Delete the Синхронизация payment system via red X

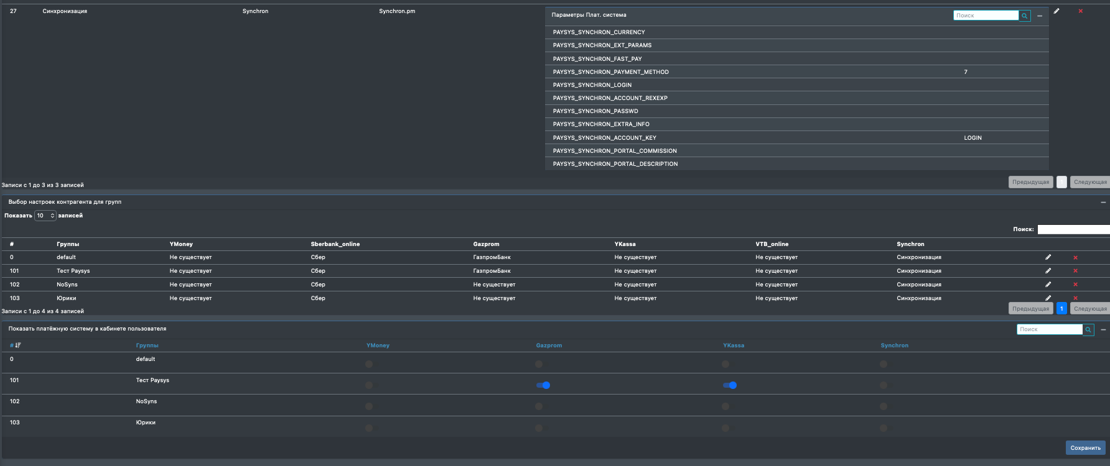(x=1081, y=11)
